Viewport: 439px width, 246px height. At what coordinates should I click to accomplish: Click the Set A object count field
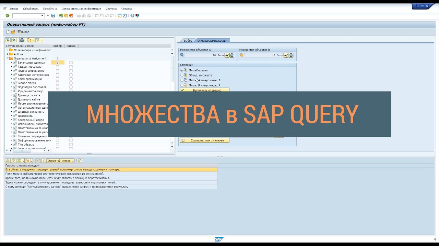205,55
